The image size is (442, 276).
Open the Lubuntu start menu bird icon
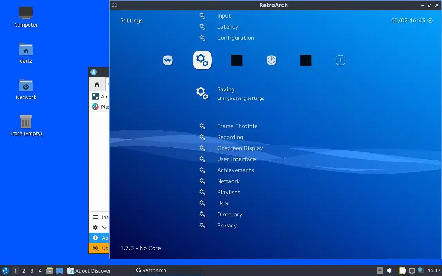point(5,270)
